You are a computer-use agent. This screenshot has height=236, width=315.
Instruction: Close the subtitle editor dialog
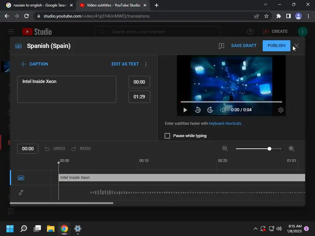click(297, 46)
